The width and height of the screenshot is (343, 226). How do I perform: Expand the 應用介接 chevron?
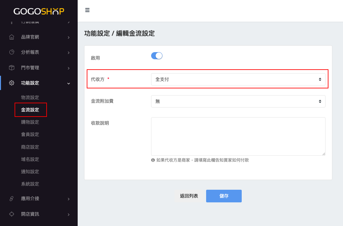pyautogui.click(x=69, y=199)
